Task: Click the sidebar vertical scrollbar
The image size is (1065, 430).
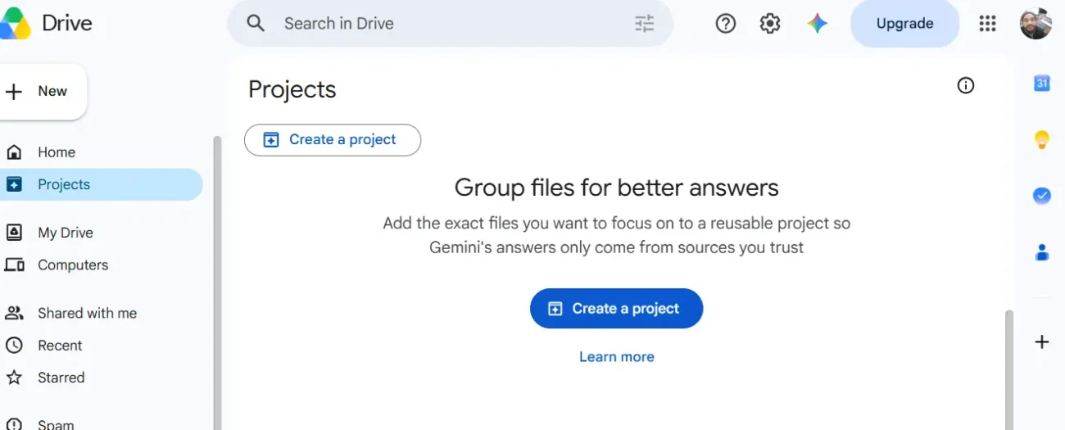Action: 217,283
